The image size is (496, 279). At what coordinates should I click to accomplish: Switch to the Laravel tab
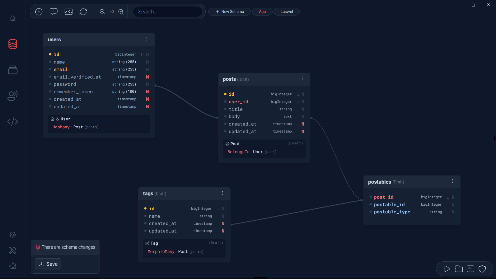click(x=286, y=12)
